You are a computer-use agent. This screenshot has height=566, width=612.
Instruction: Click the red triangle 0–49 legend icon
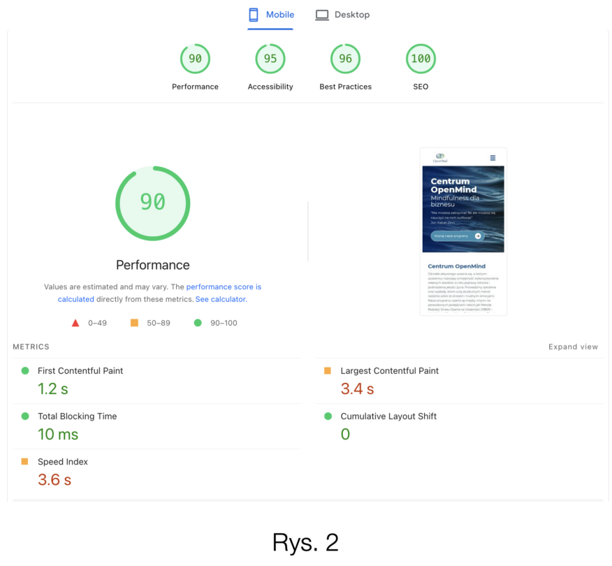(75, 323)
